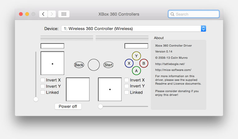Screen dimensions: 238x139
Task: Click the left stick deadzone vertical slider knob
Action: 36,99
